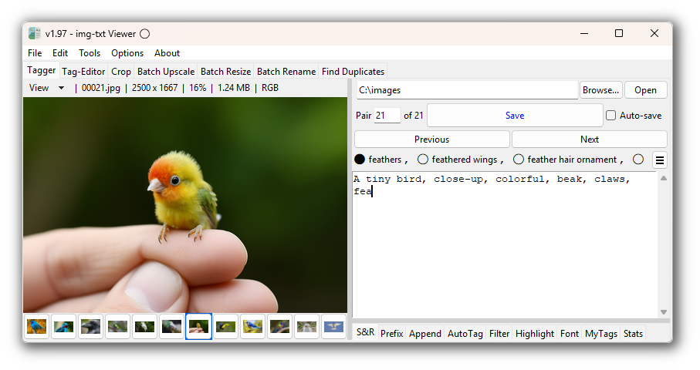
Task: Select the toucan thumbnail
Action: (x=226, y=327)
